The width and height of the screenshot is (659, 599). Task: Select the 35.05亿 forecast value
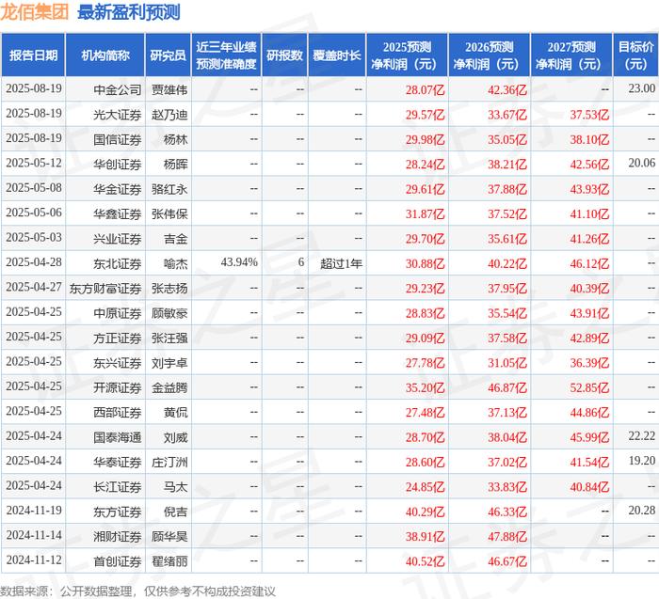(507, 139)
